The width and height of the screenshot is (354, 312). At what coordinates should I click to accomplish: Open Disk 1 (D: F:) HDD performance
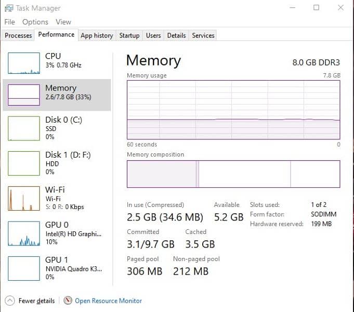57,163
